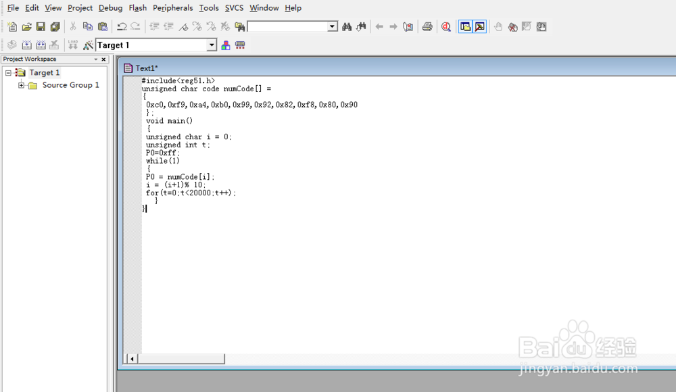Open the View menu

pyautogui.click(x=53, y=7)
